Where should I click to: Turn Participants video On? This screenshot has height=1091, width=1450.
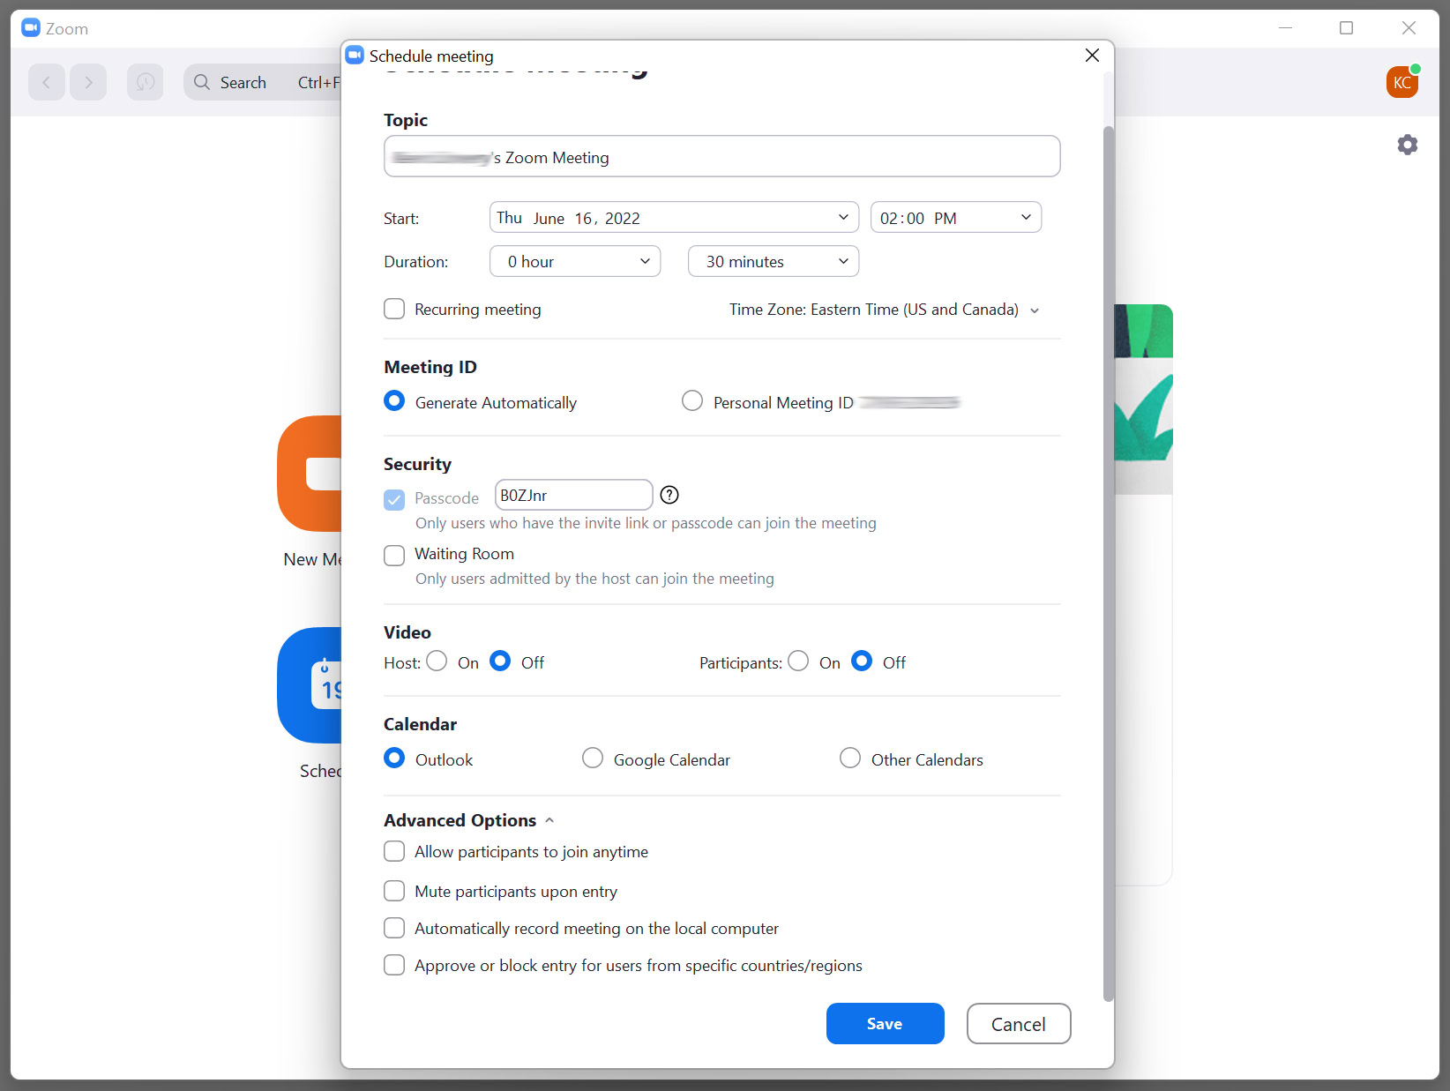point(798,661)
